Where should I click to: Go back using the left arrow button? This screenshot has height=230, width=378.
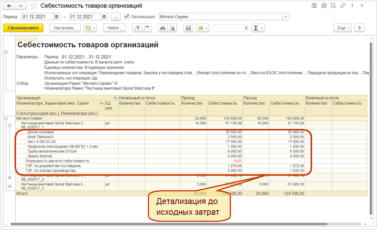coord(9,6)
